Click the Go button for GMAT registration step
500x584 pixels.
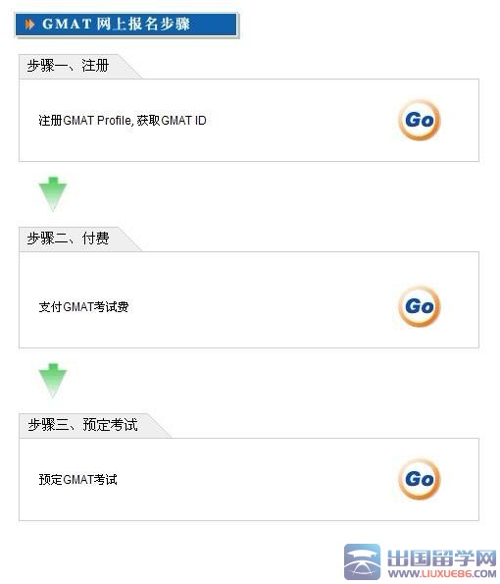(420, 120)
